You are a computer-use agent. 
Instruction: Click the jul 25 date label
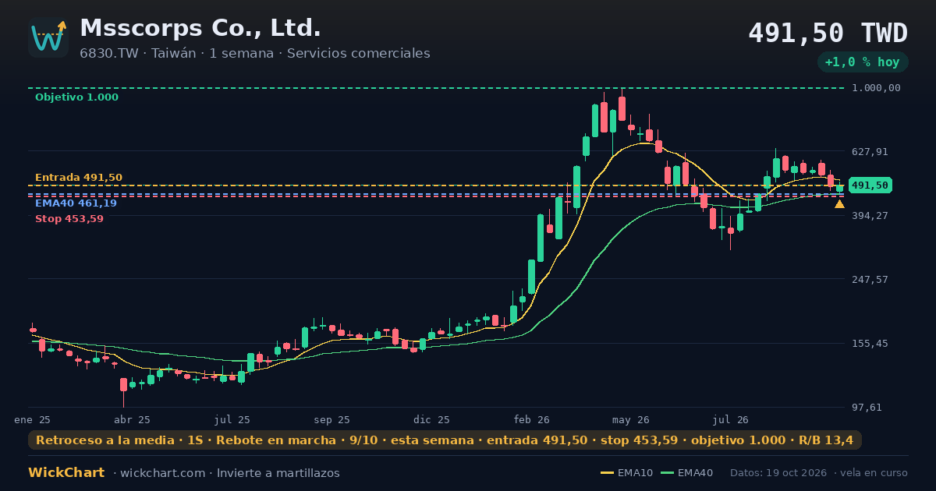tap(232, 420)
